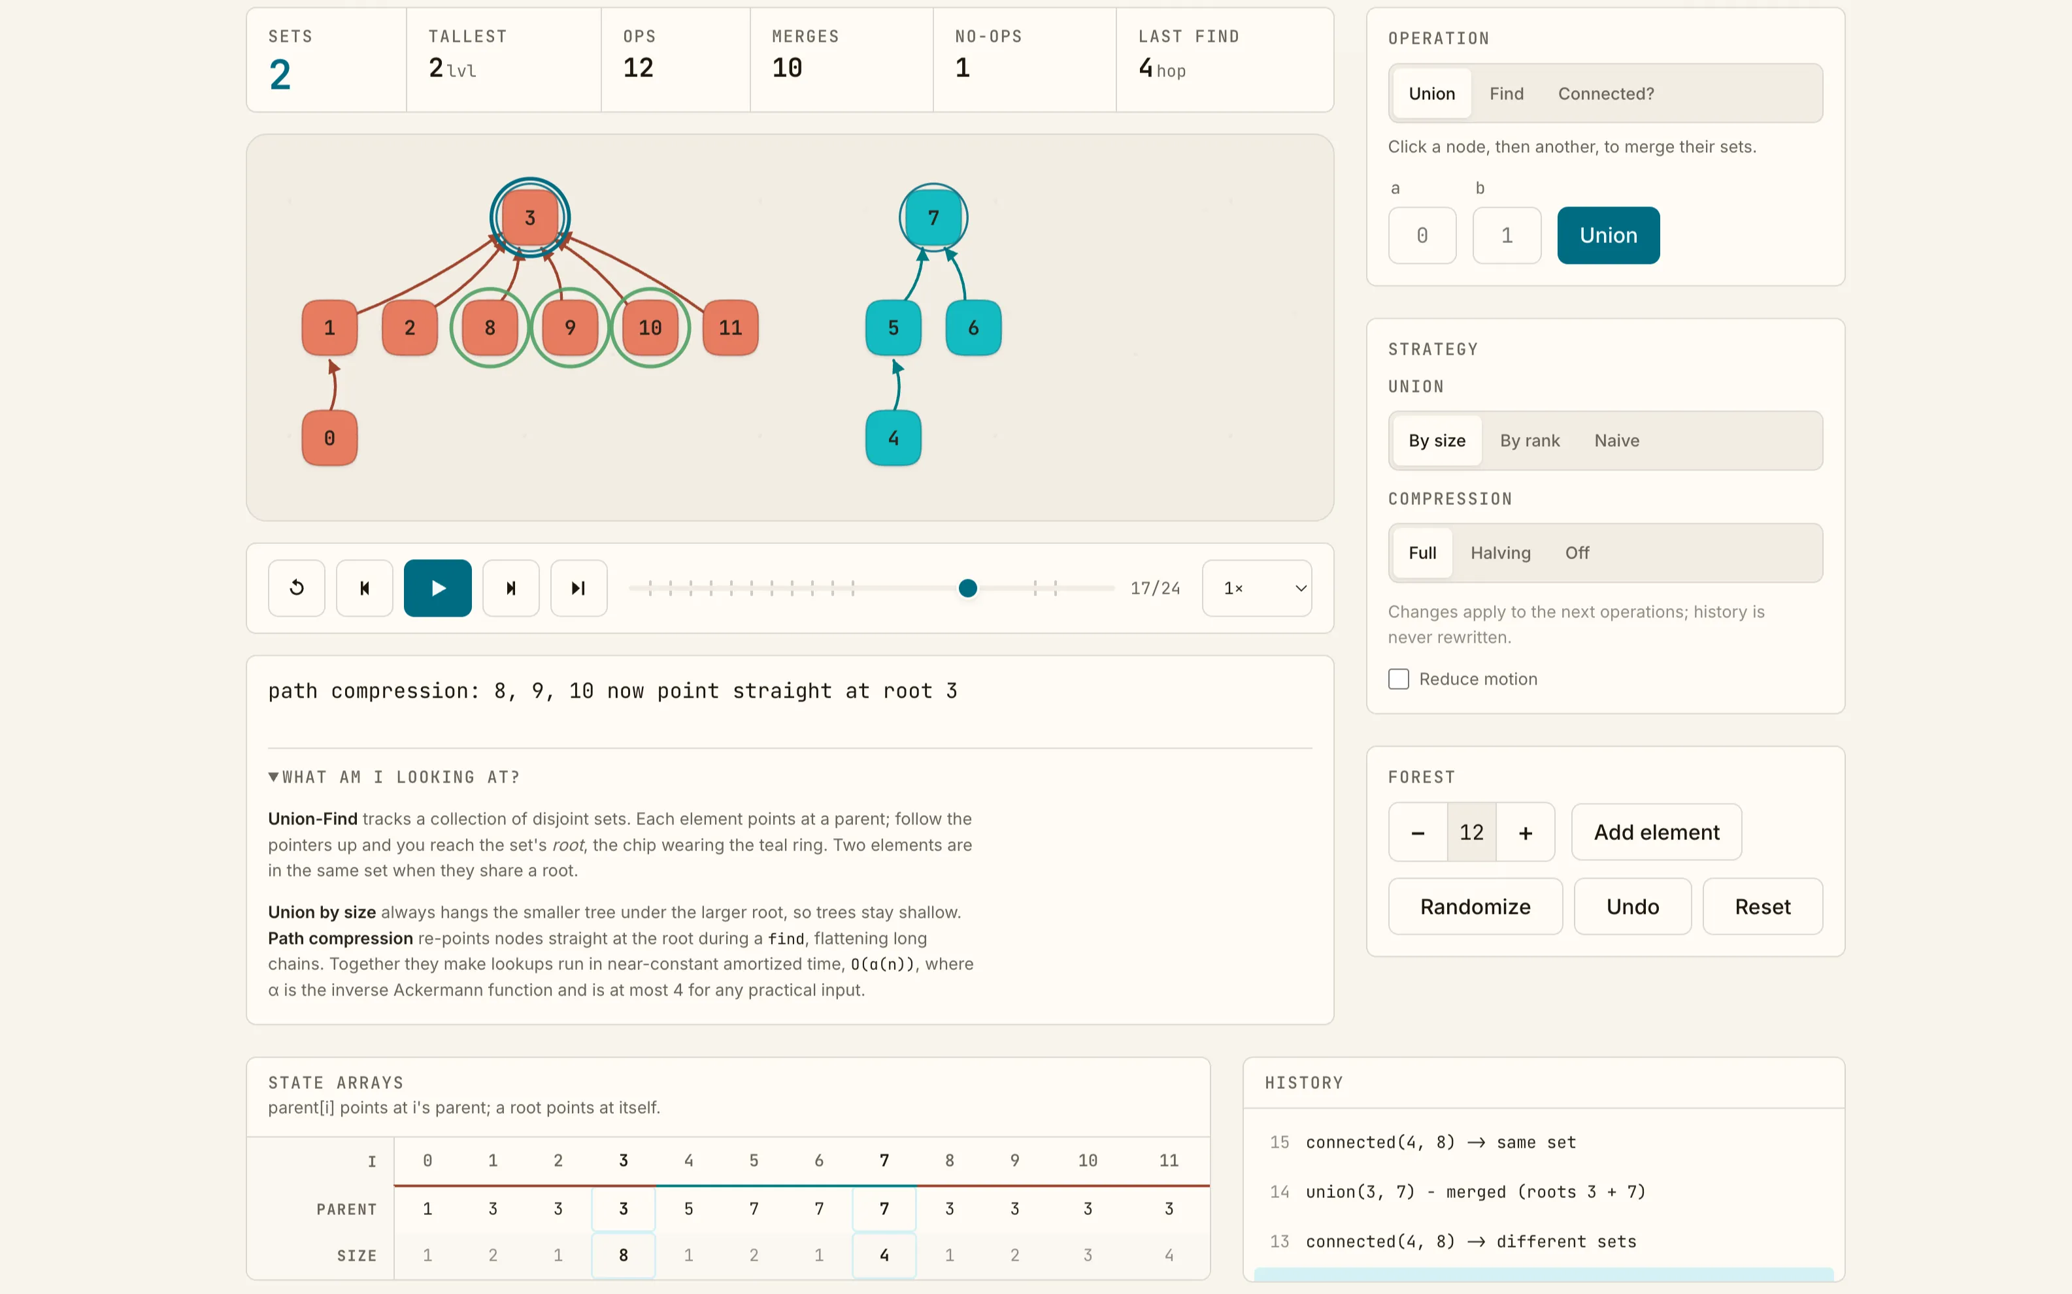Decrease the forest size with minus
2072x1294 pixels.
pyautogui.click(x=1418, y=832)
